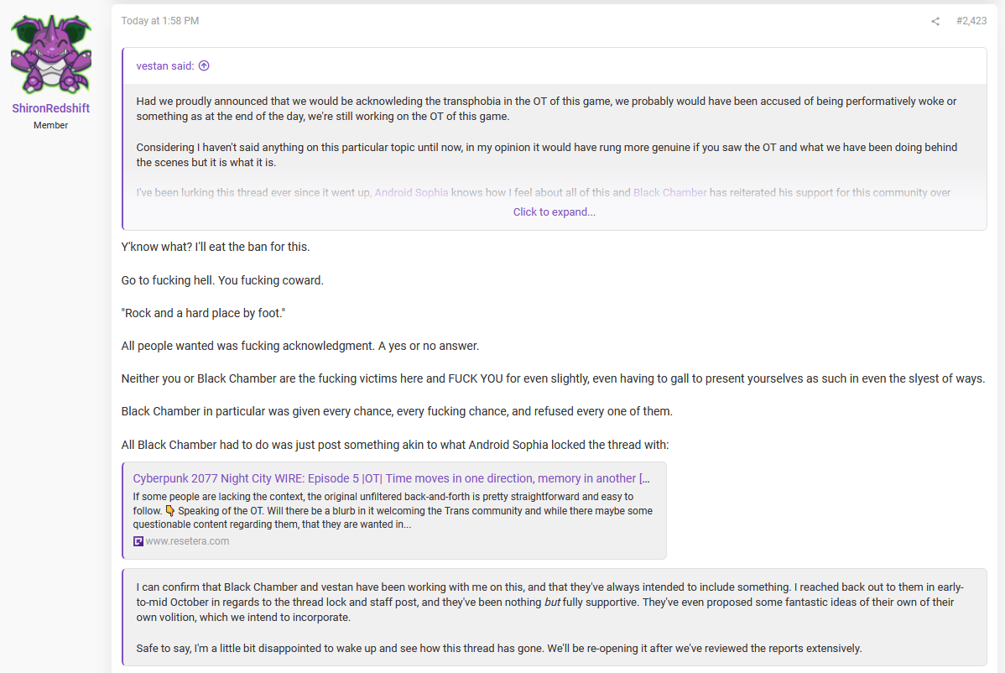Open ShironRedshift's avatar image
The width and height of the screenshot is (1005, 673).
pyautogui.click(x=50, y=55)
